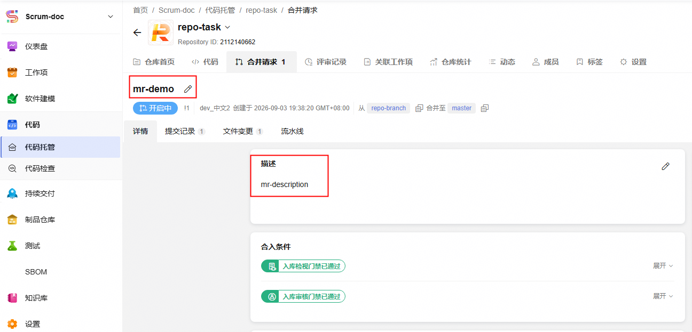The image size is (692, 332).
Task: Expand the 入库检视门禁 condition details
Action: 663,265
